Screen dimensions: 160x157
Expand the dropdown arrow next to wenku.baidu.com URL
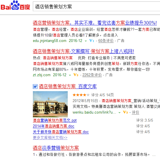119,113
